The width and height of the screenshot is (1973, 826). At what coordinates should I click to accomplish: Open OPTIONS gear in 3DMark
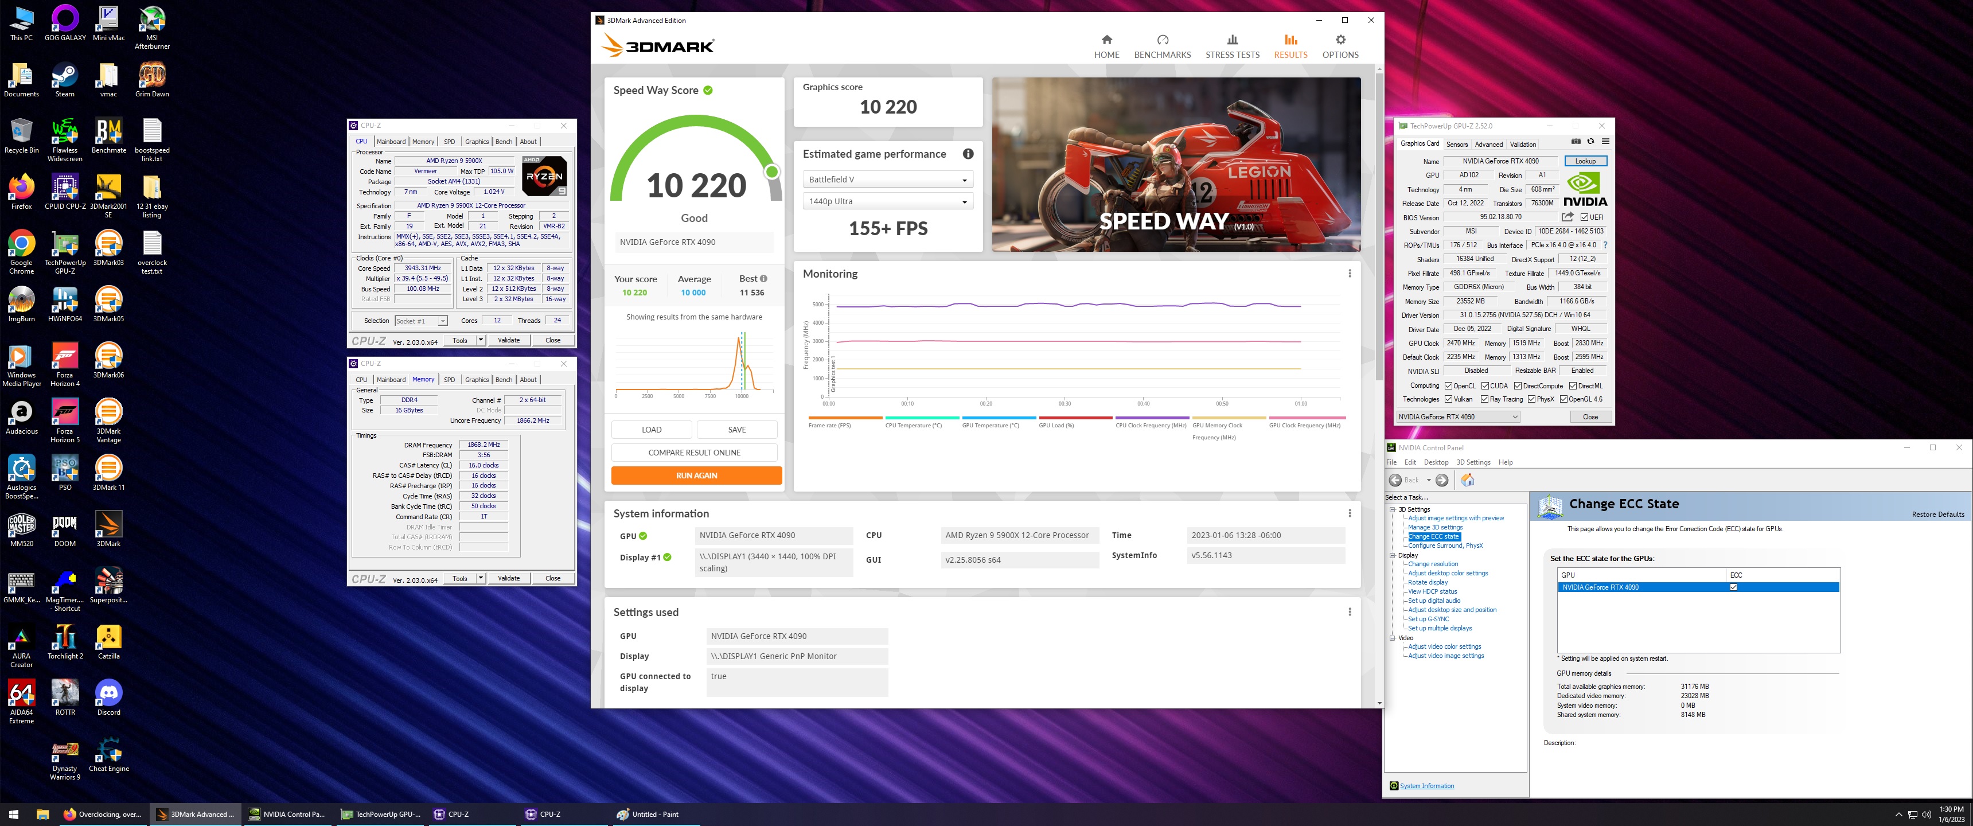tap(1340, 46)
